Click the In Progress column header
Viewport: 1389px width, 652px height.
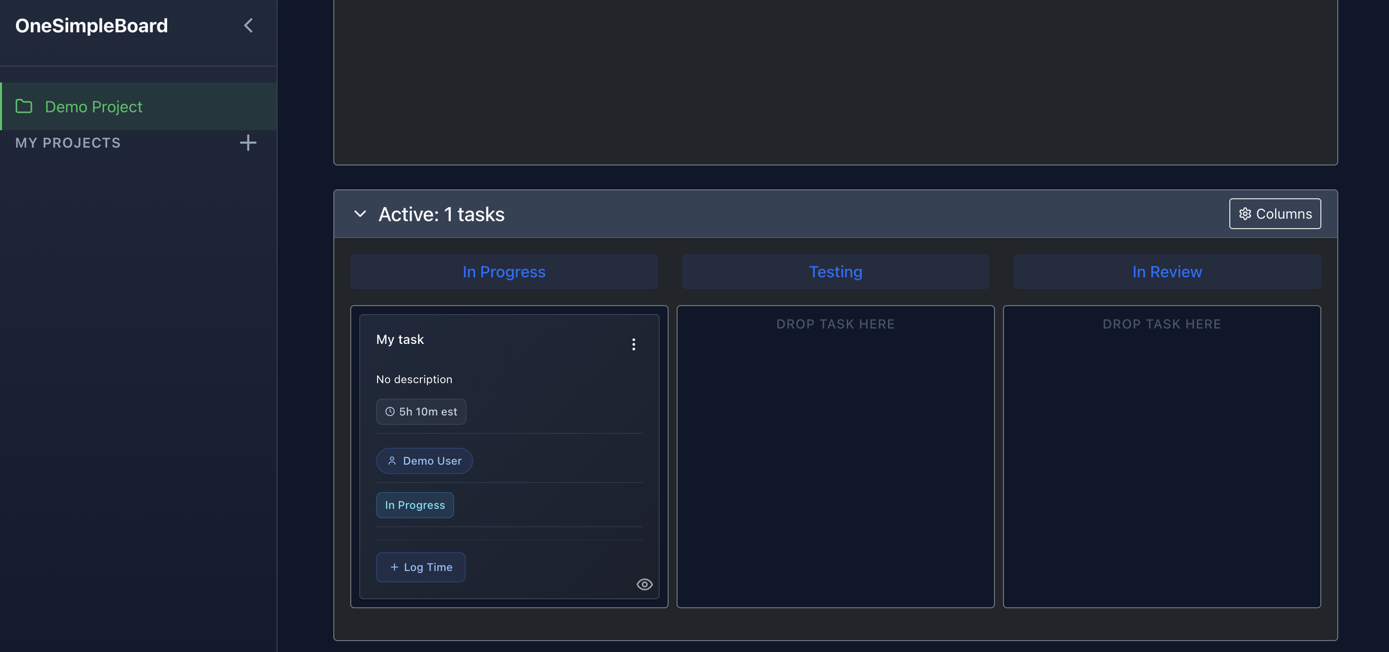[503, 271]
